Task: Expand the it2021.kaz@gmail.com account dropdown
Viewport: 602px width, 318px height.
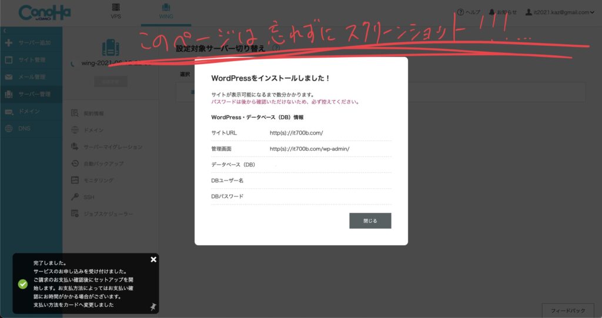Action: tap(560, 12)
